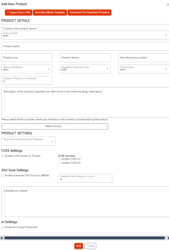Focus the Product Name field
This screenshot has height=250, width=169.
(85, 47)
